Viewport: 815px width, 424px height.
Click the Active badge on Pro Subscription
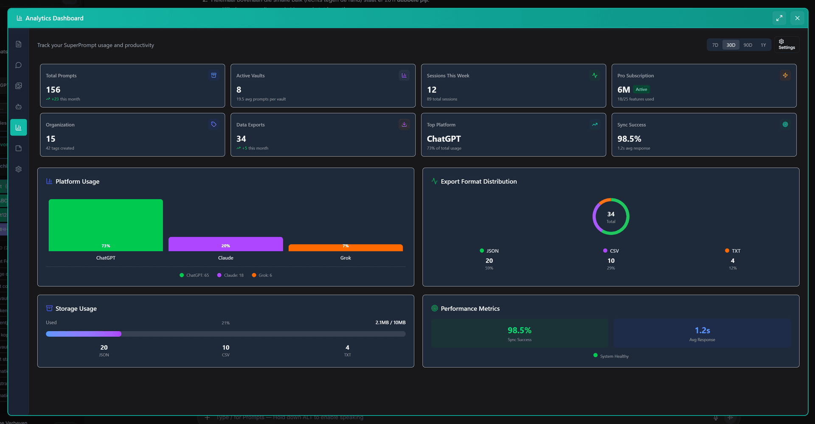(641, 89)
